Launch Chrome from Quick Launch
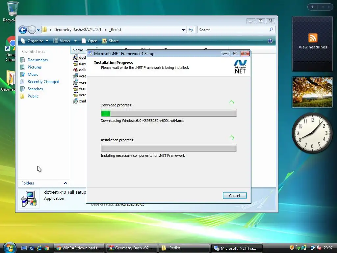This screenshot has width=337, height=253. pyautogui.click(x=47, y=248)
